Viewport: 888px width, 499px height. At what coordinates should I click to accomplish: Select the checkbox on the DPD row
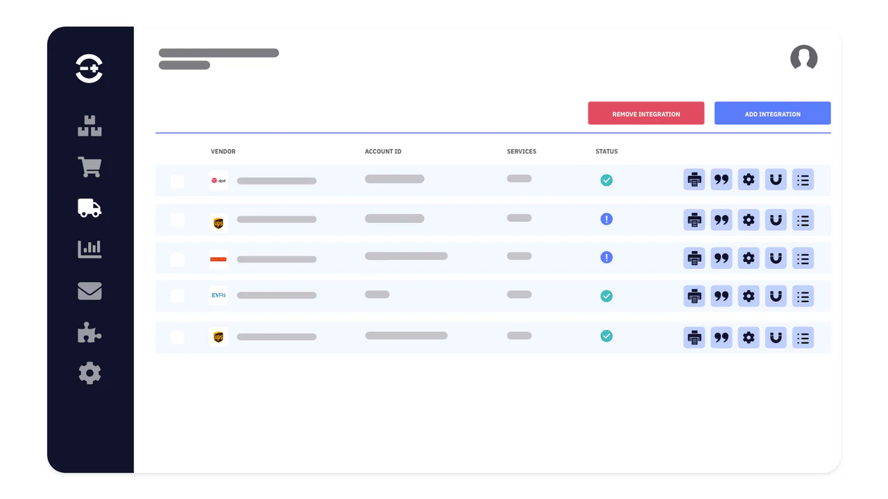coord(178,181)
